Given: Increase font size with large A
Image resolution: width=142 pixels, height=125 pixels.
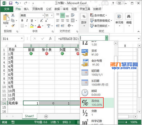Looking at the screenshot, I should pyautogui.click(x=41, y=21).
